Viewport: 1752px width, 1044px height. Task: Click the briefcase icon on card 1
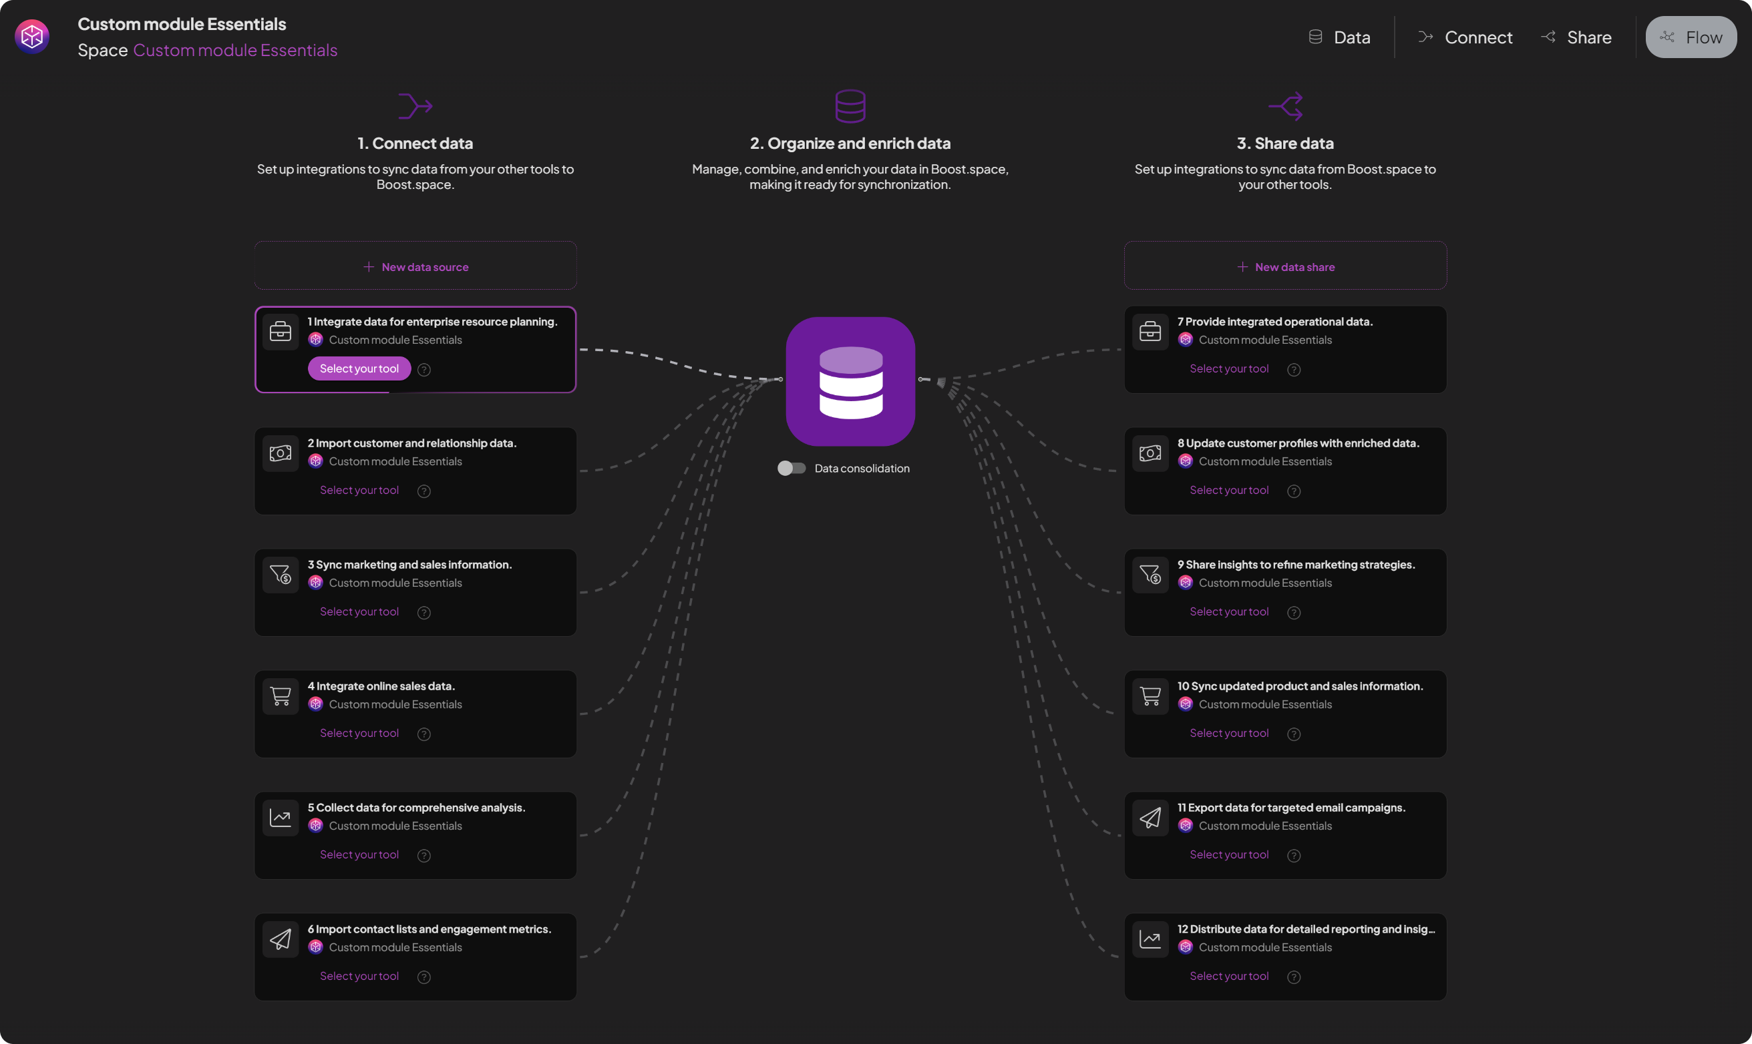coord(280,330)
